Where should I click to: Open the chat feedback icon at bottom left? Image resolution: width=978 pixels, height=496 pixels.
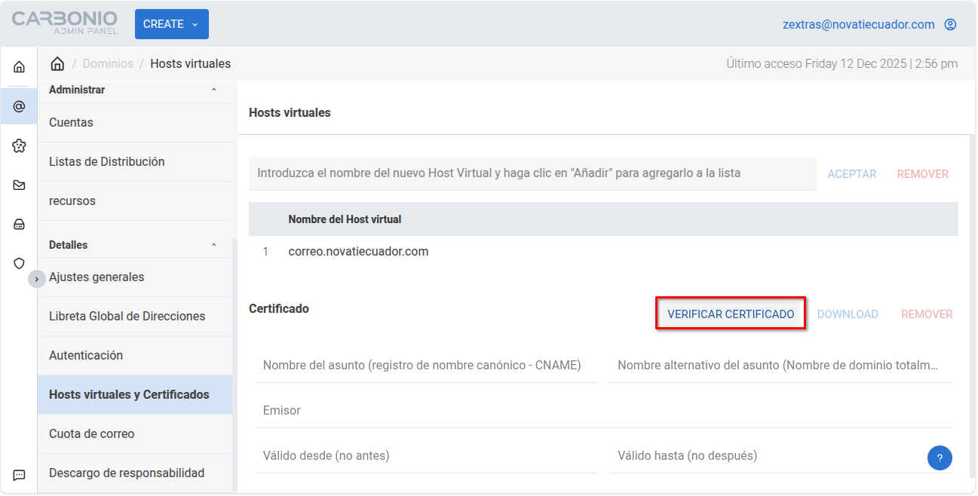point(19,475)
